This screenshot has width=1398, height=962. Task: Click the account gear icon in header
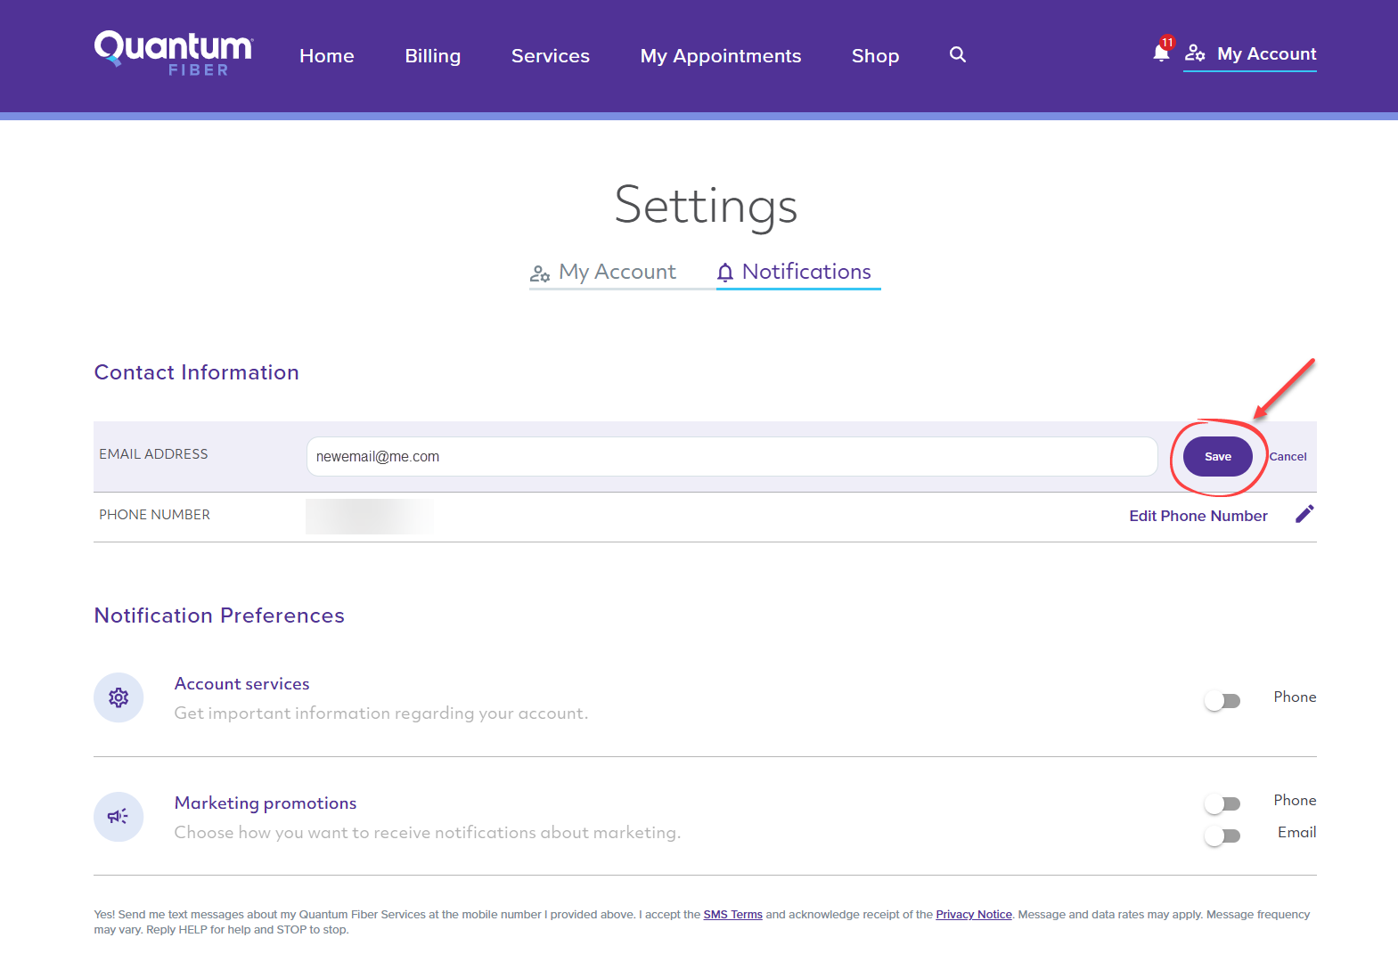[x=1195, y=53]
